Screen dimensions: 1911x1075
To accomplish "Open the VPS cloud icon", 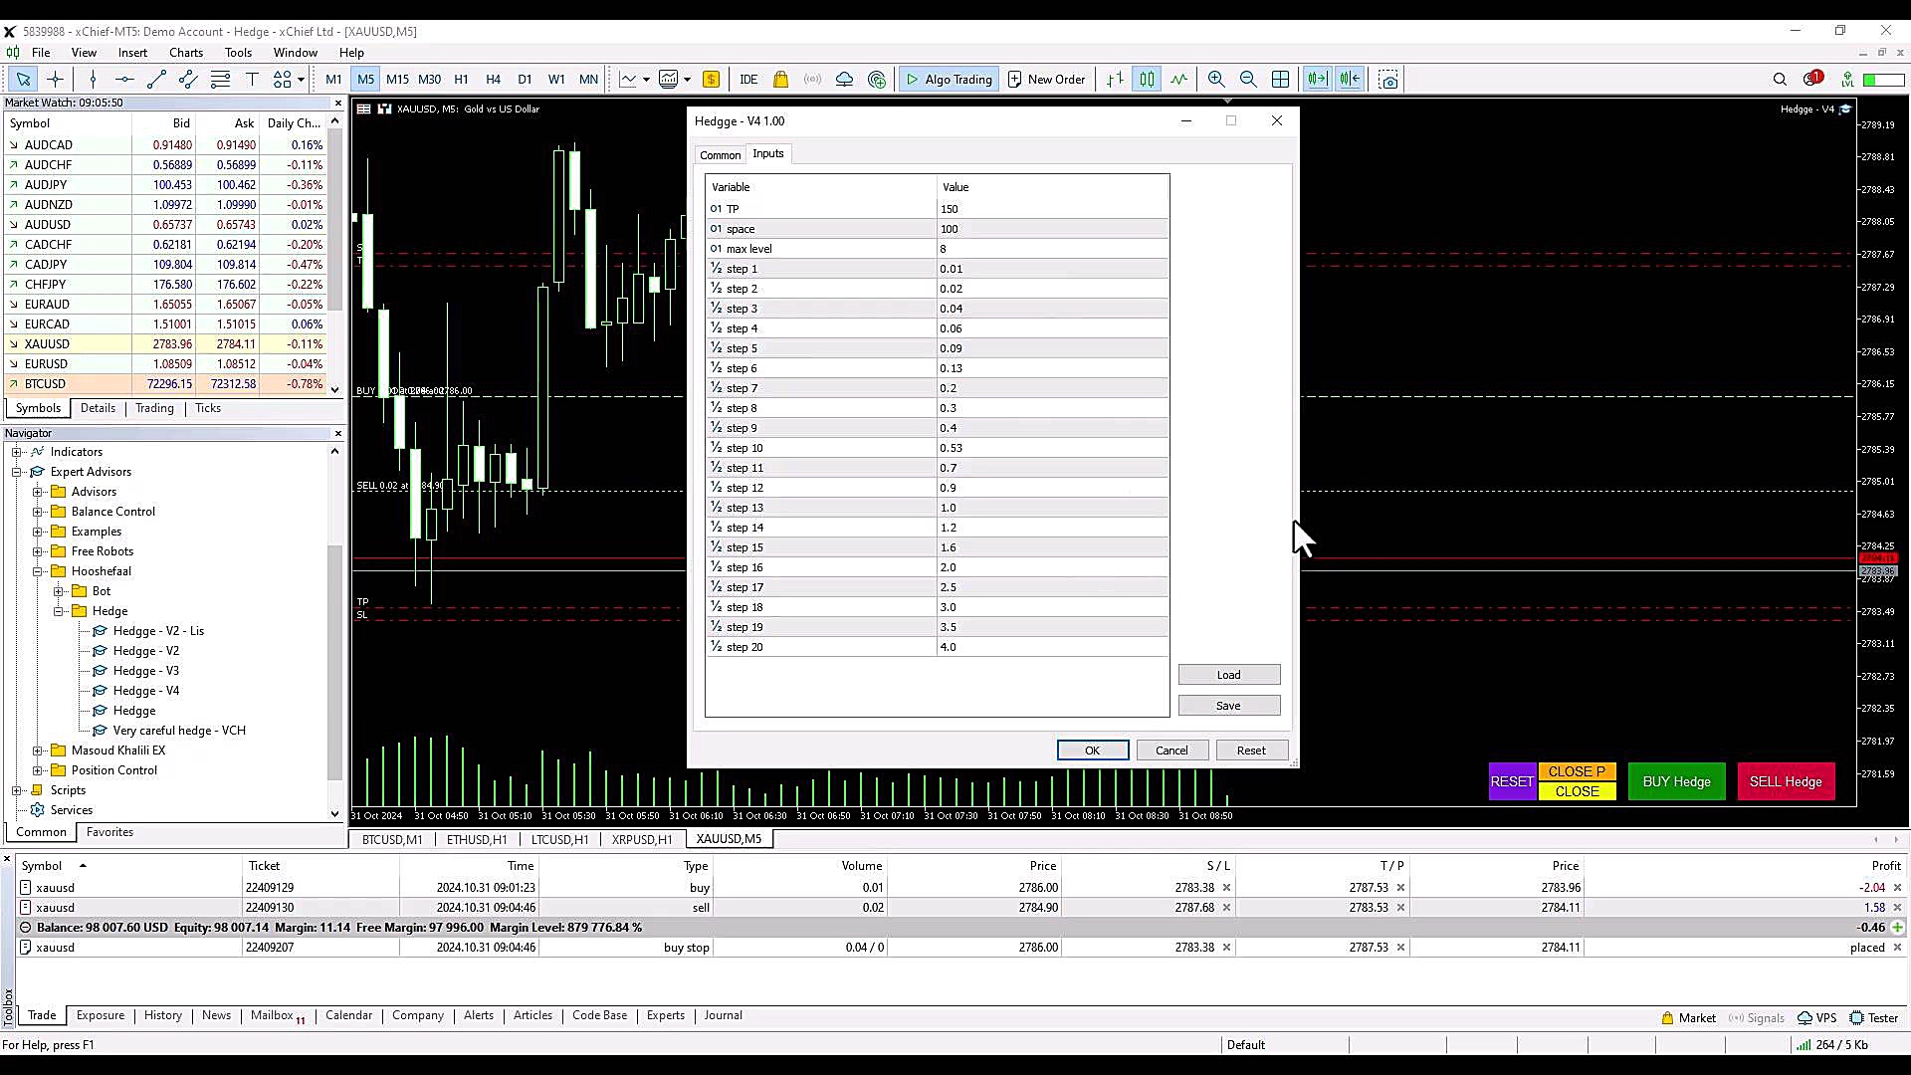I will pyautogui.click(x=844, y=80).
